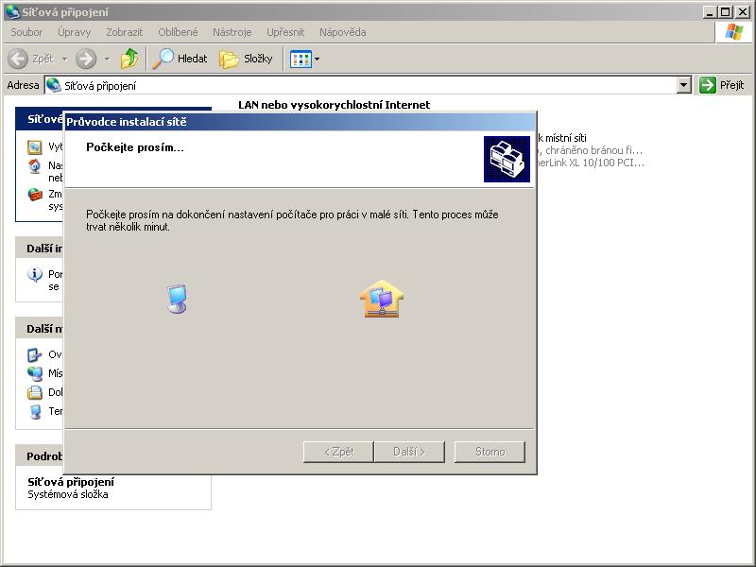The width and height of the screenshot is (756, 567).
Task: Click the wizard header network icon
Action: point(507,159)
